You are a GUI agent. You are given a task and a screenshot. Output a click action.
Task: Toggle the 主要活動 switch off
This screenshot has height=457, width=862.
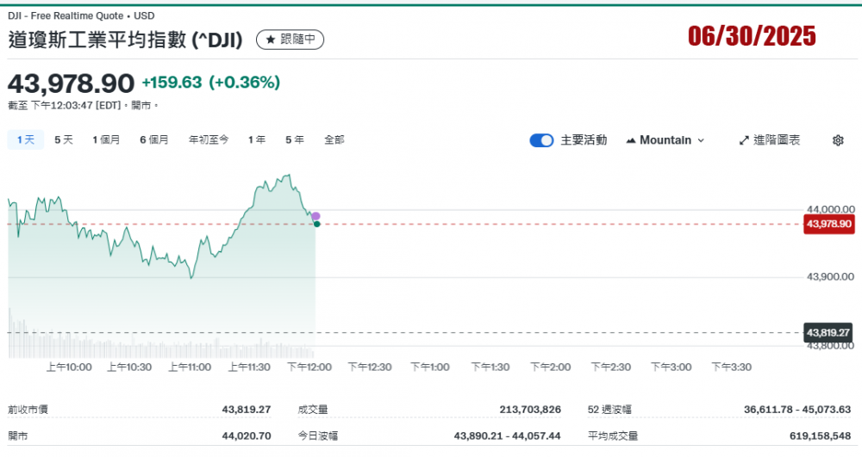click(x=541, y=140)
